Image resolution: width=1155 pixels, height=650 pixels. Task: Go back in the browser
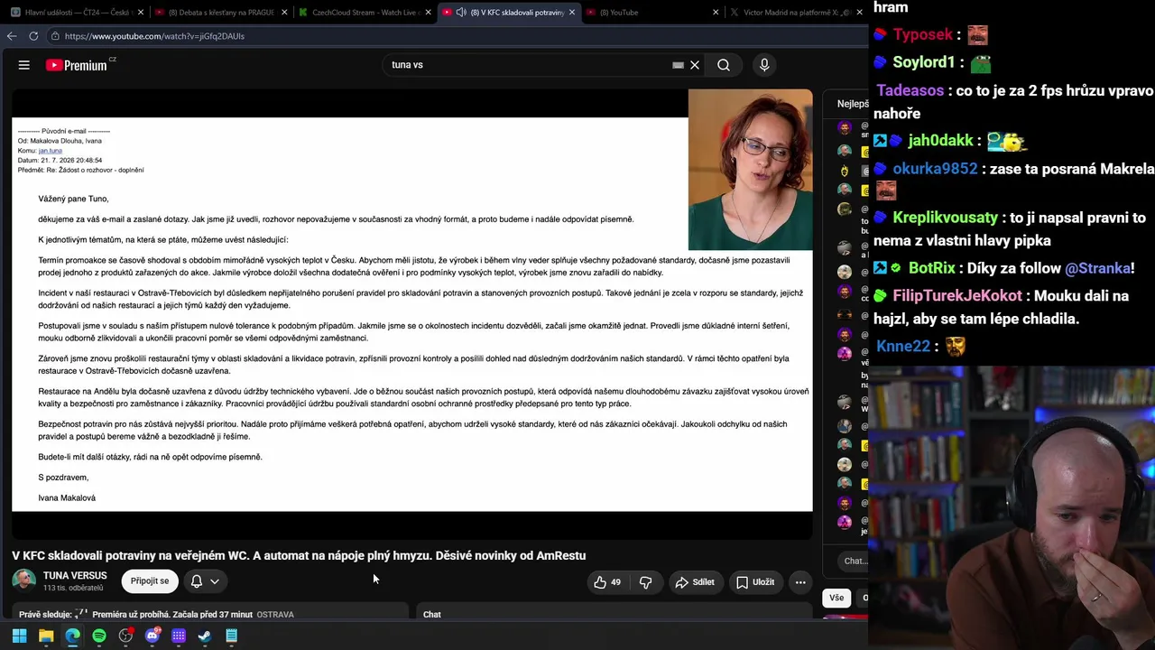point(12,36)
